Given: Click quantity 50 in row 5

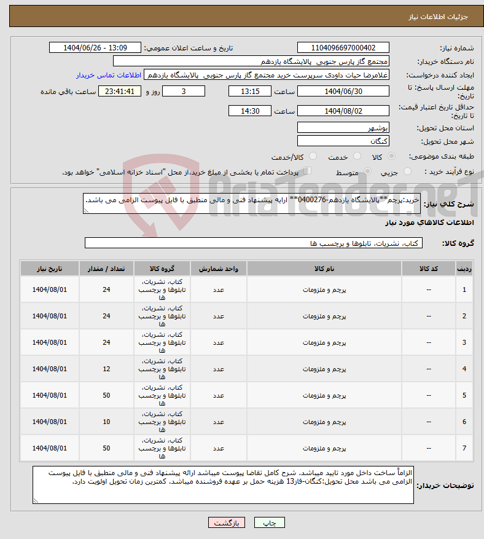Looking at the screenshot, I should pos(106,395).
